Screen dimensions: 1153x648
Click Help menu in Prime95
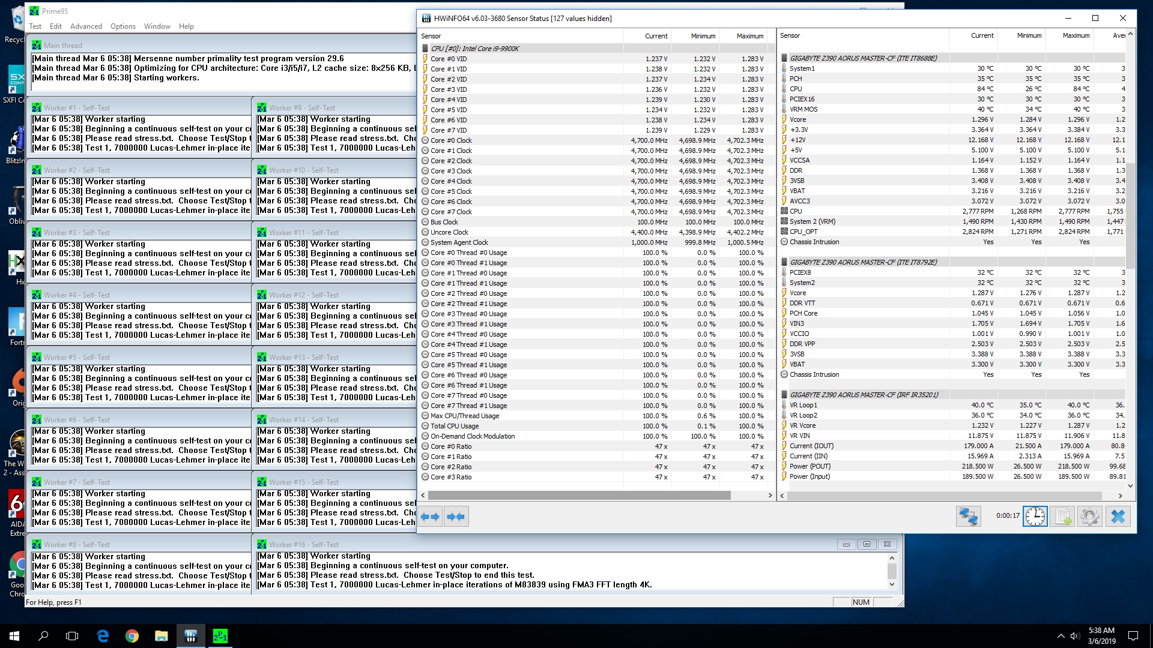tap(186, 26)
